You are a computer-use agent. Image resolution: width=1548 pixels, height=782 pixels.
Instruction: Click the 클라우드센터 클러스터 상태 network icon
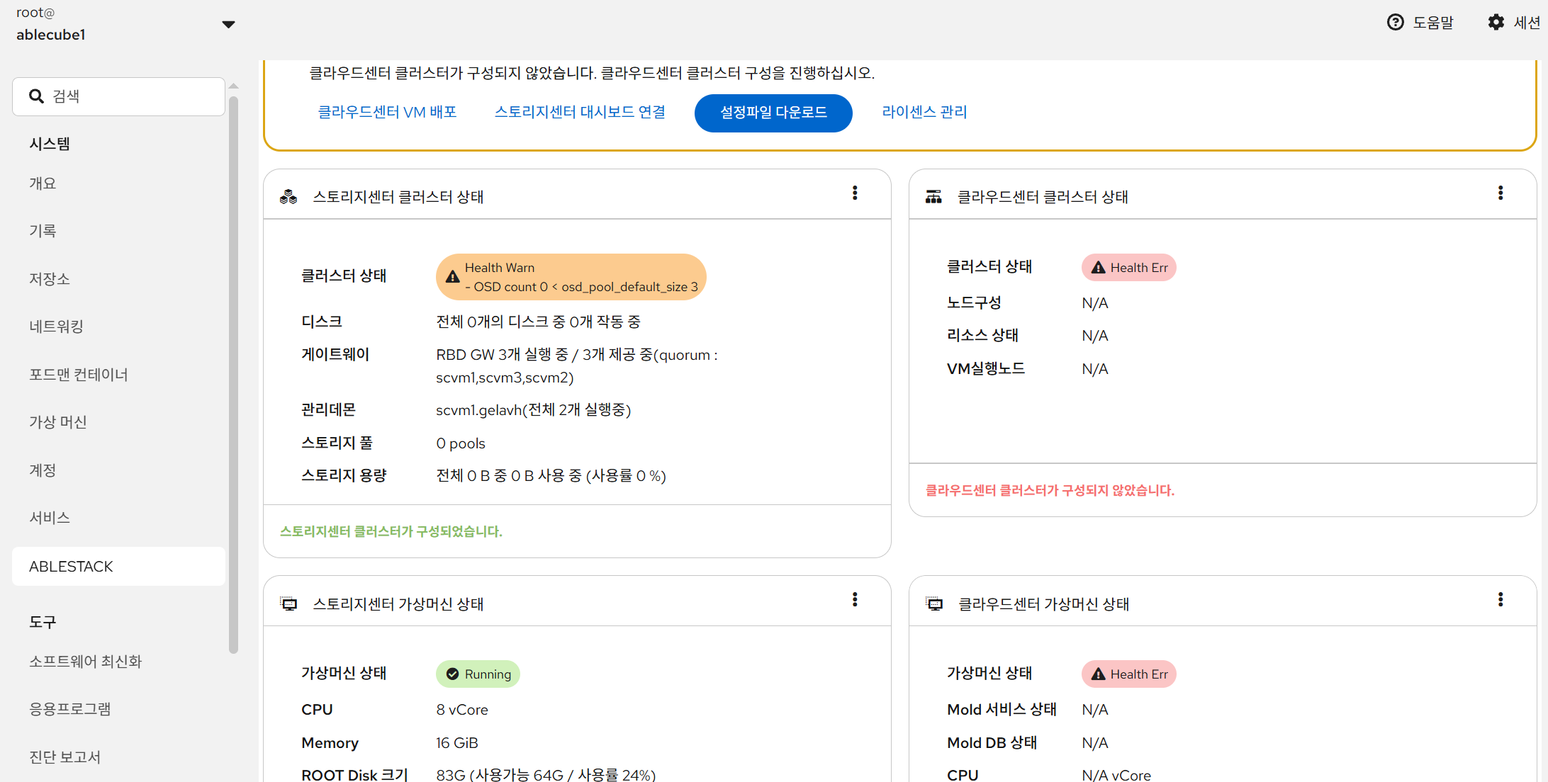coord(933,197)
